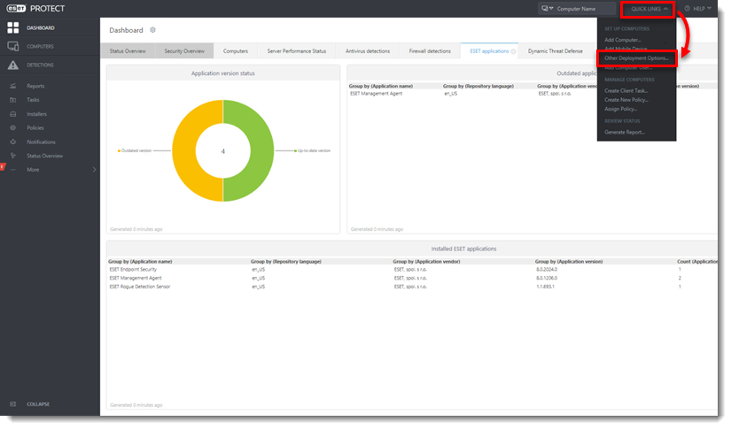This screenshot has height=429, width=731.
Task: Collapse the QUICK LINKS dropdown
Action: click(649, 9)
